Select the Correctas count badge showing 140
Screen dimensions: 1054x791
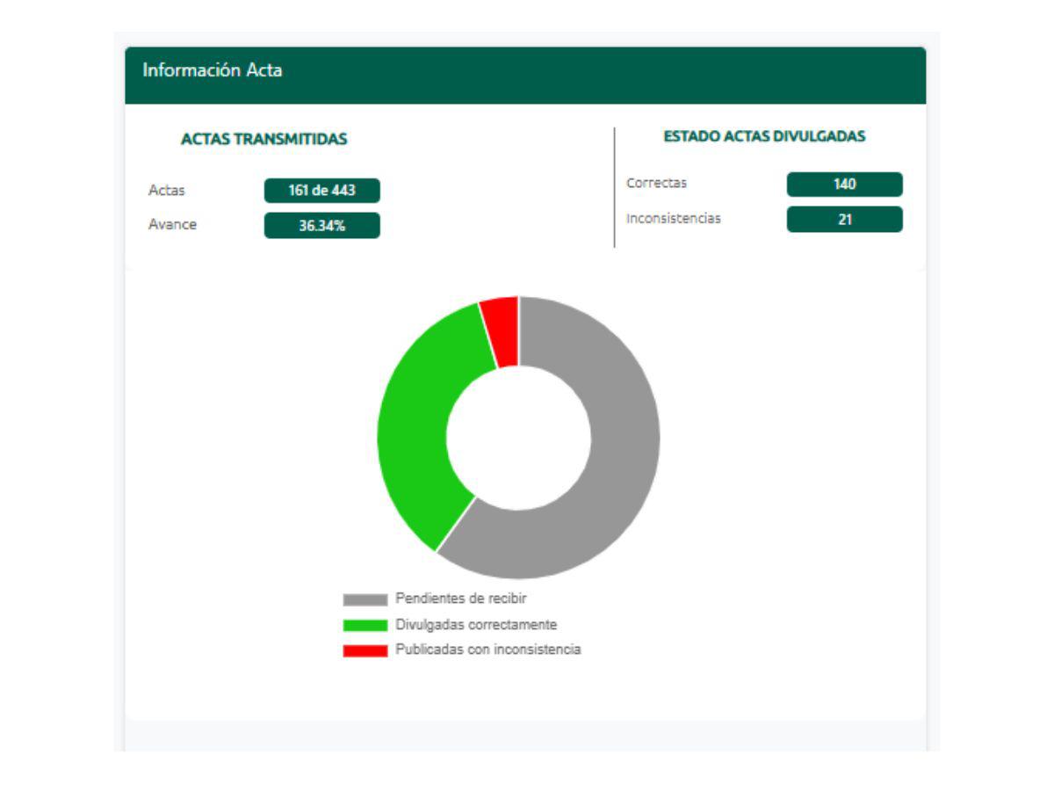844,185
